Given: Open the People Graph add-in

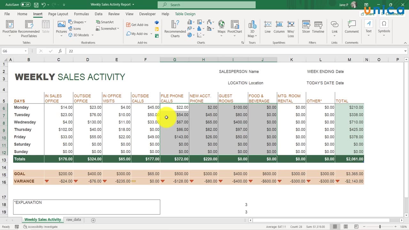Looking at the screenshot, I should click(157, 36).
